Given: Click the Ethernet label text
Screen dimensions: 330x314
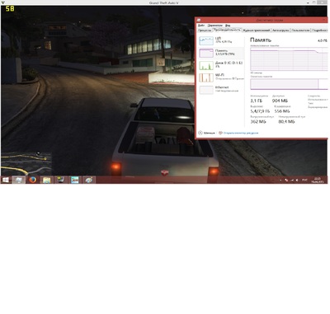Looking at the screenshot, I should [222, 87].
